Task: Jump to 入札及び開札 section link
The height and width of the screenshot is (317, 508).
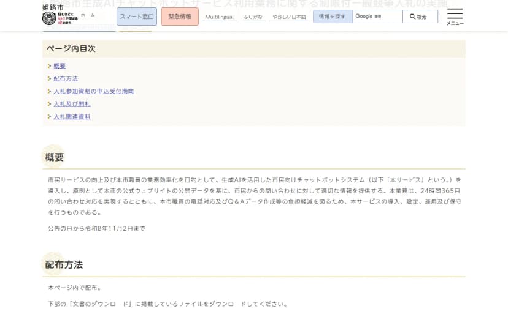Action: (x=72, y=103)
